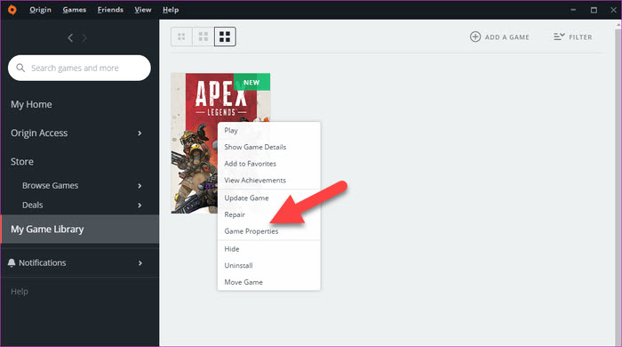The image size is (622, 347).
Task: Select Show Game Details in context menu
Action: [x=269, y=147]
